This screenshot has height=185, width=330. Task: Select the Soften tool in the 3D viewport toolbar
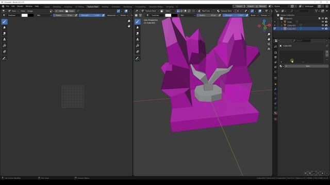point(138,27)
